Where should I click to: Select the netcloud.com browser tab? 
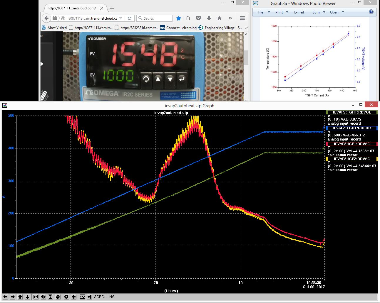76,8
